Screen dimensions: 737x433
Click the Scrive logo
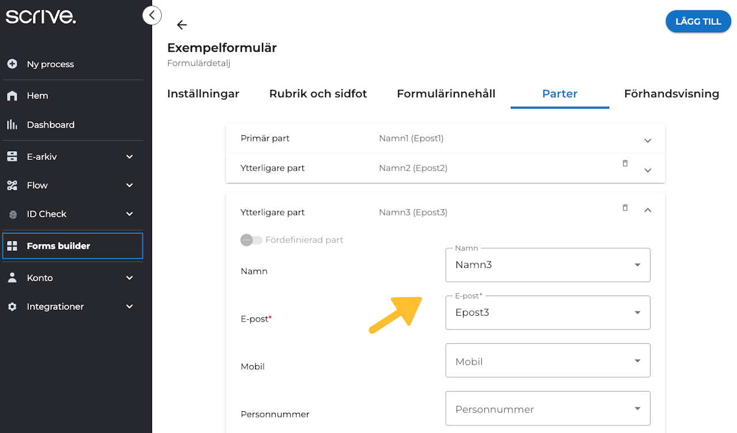pos(40,17)
